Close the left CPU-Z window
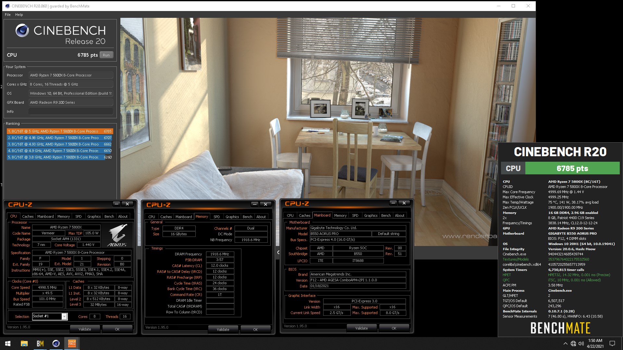 [x=128, y=204]
